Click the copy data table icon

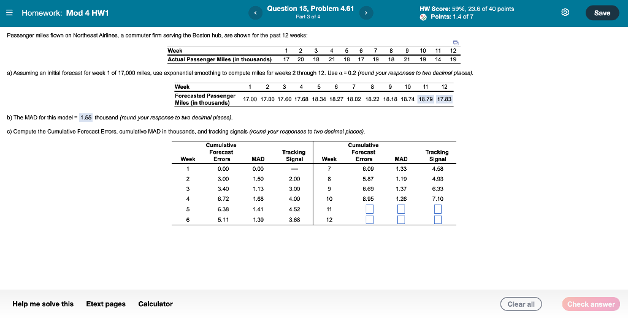456,42
